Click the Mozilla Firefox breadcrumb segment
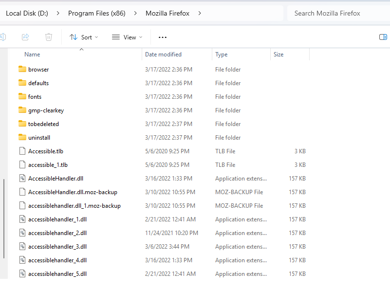This screenshot has width=390, height=290. (x=167, y=13)
